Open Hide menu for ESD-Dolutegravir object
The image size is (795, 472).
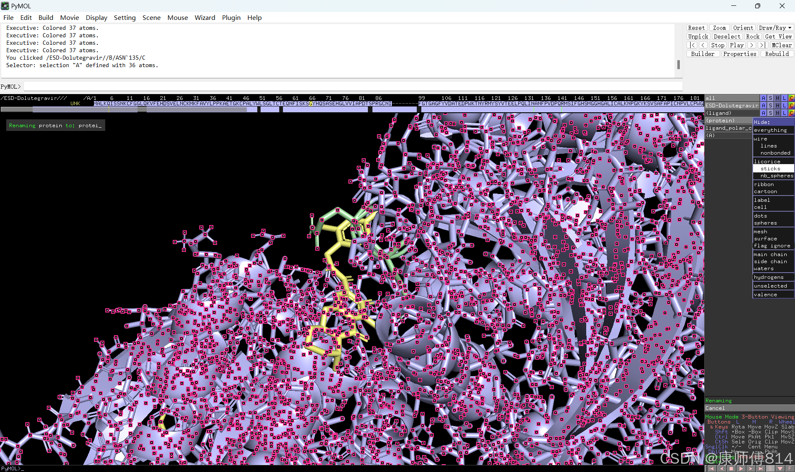[778, 106]
